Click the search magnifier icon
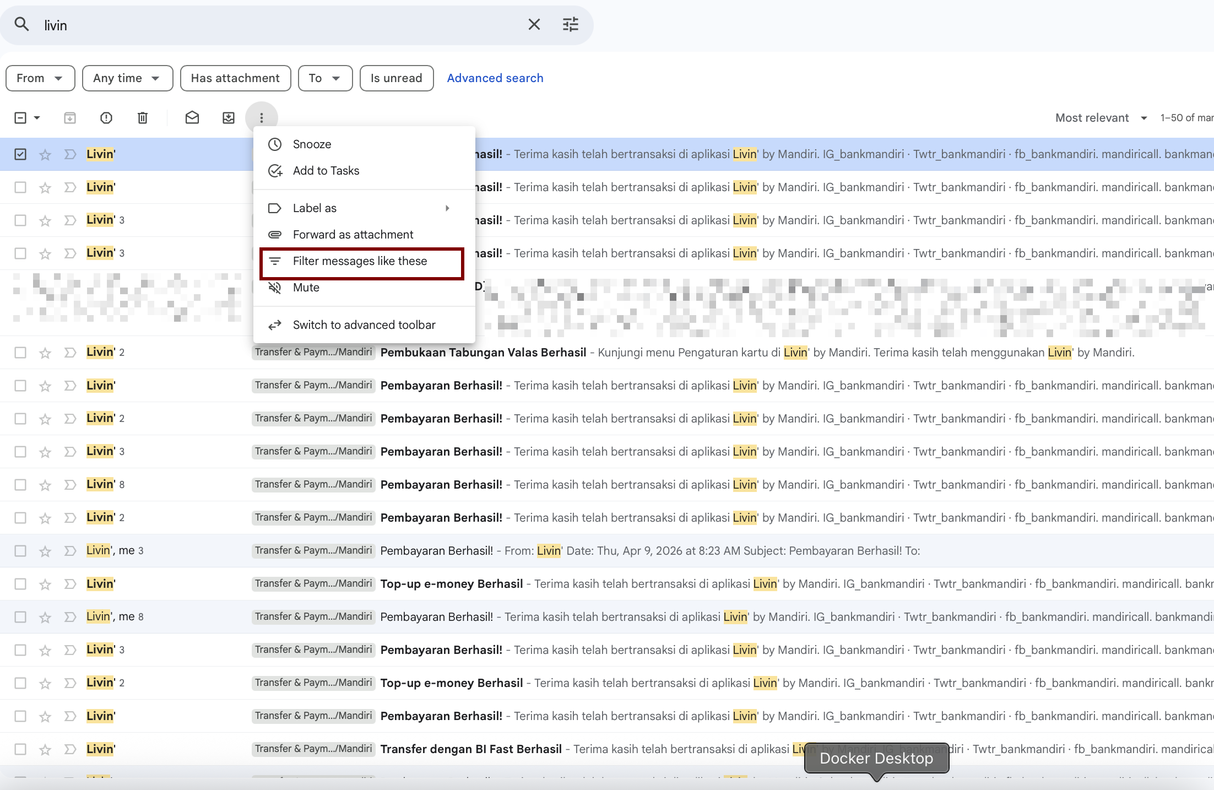This screenshot has width=1214, height=790. tap(21, 24)
